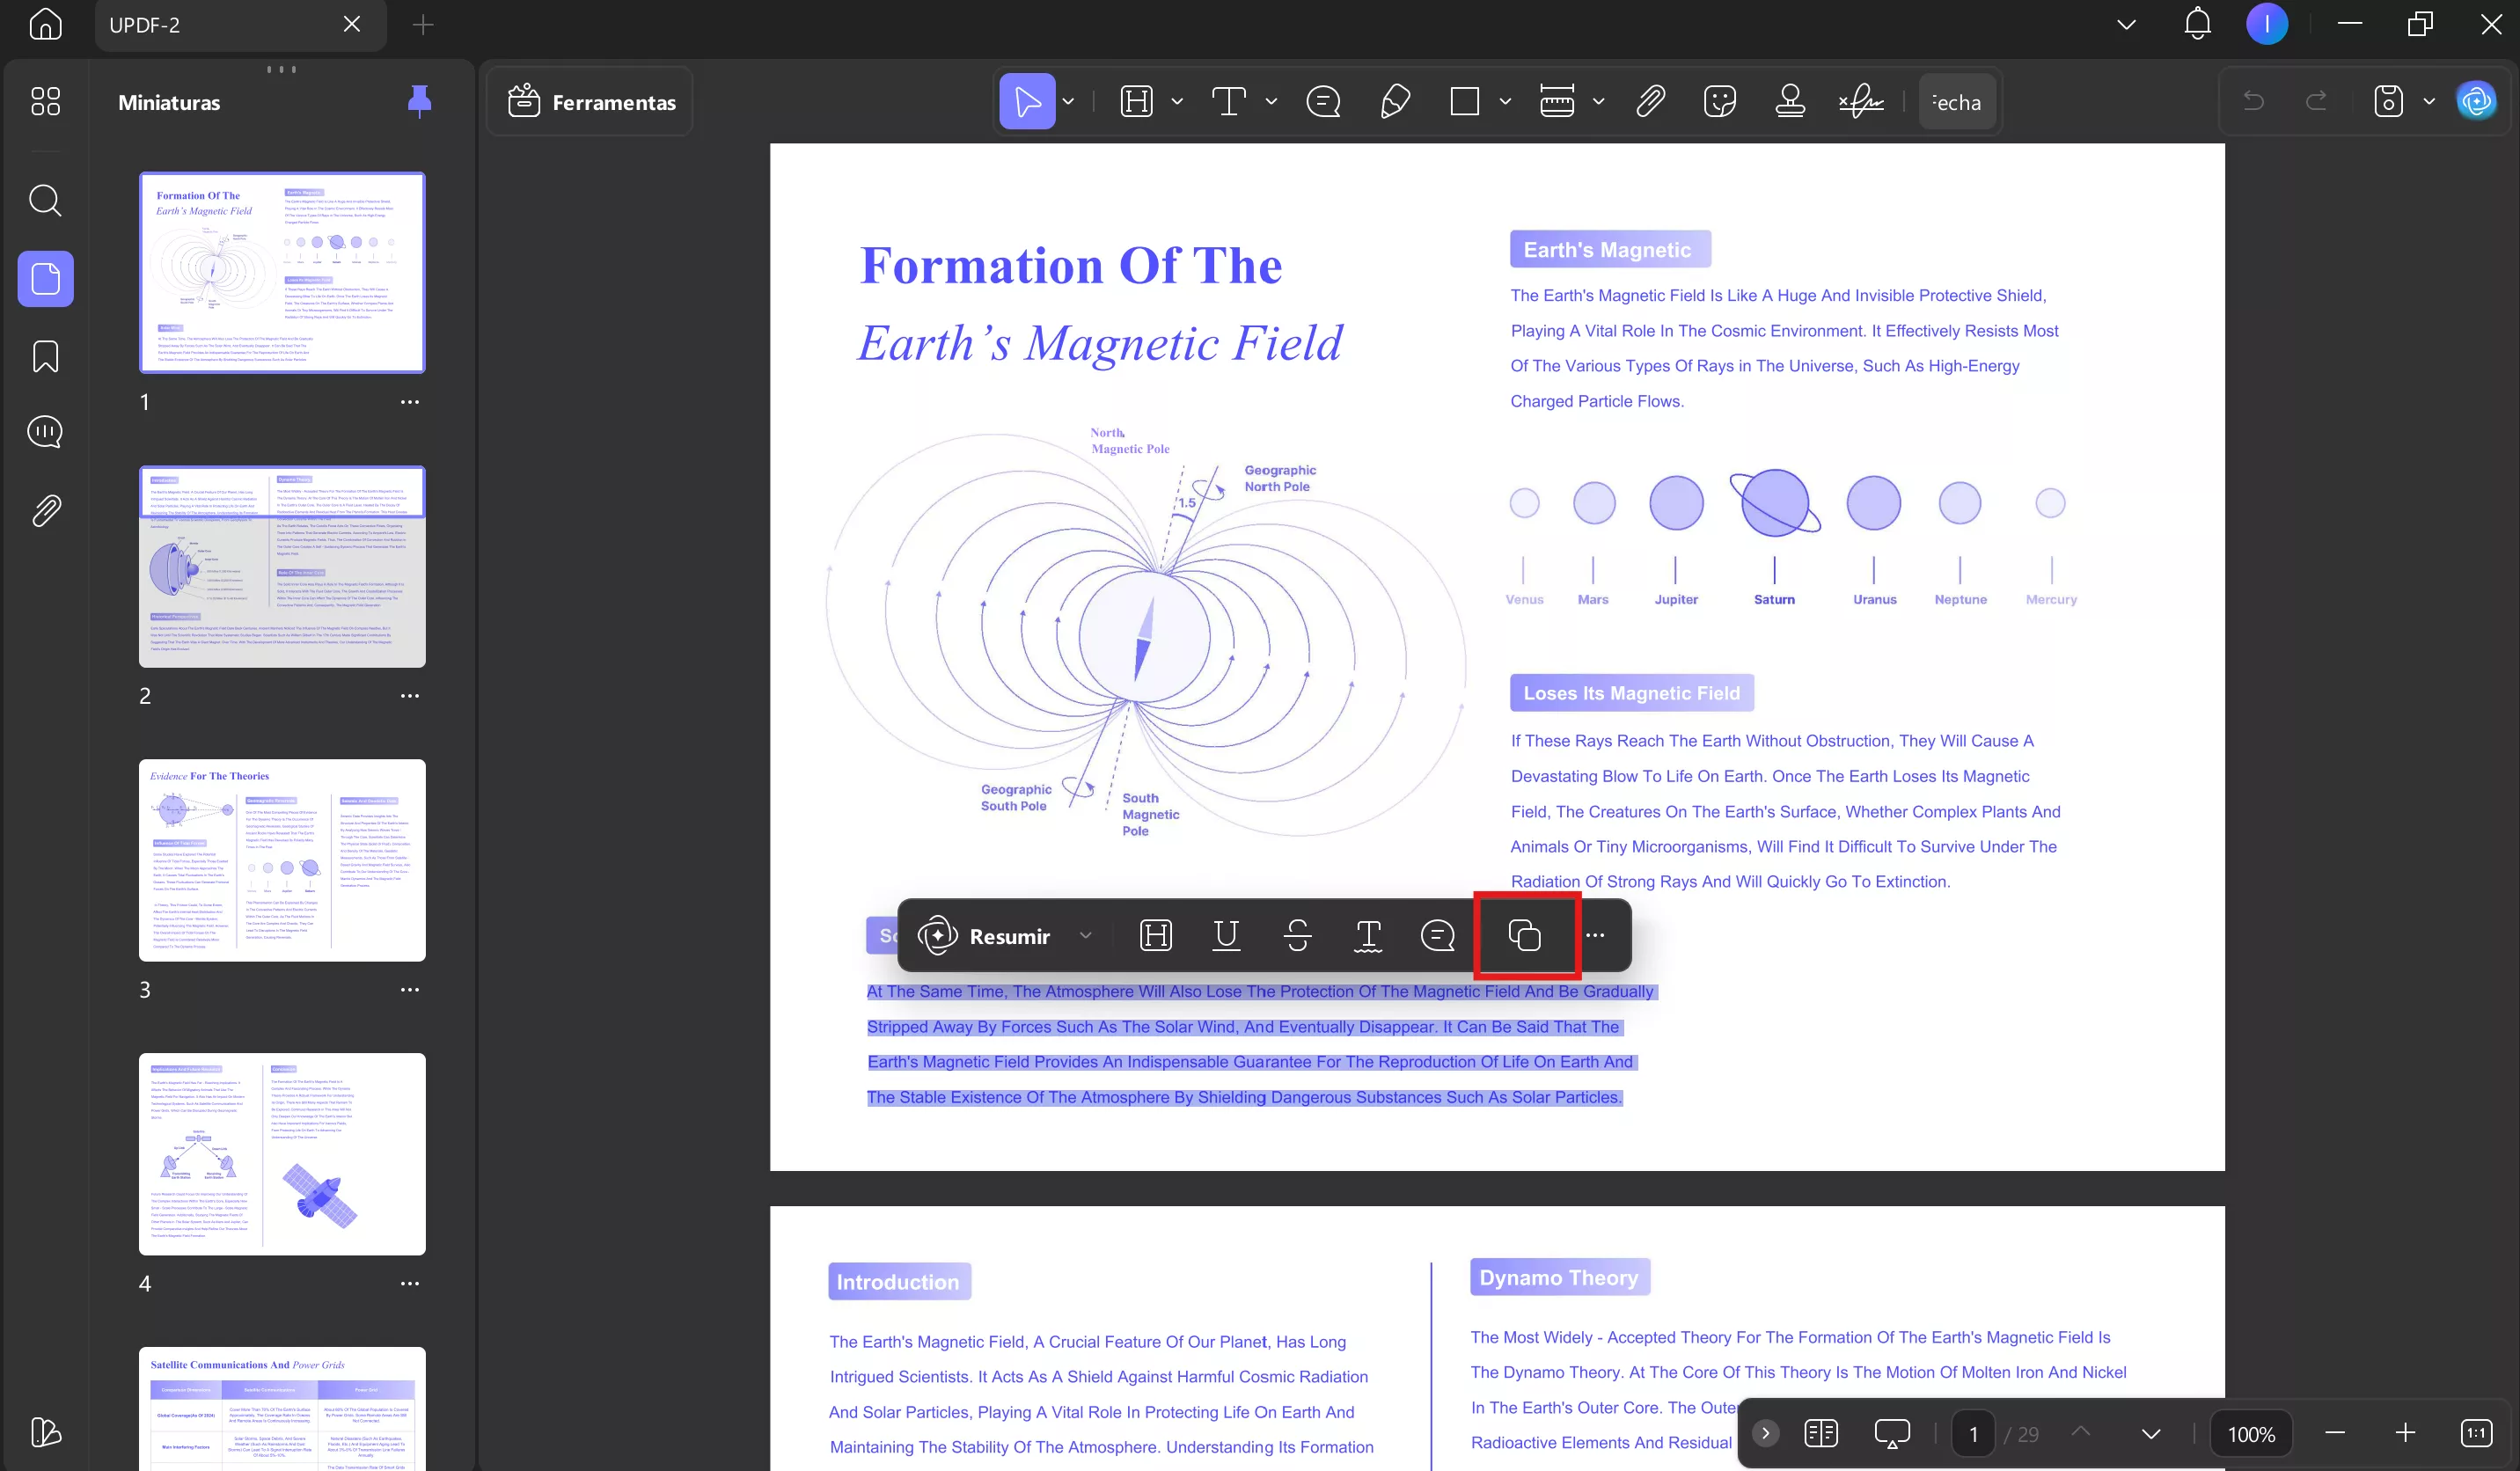Click the signature tool icon

1860,102
